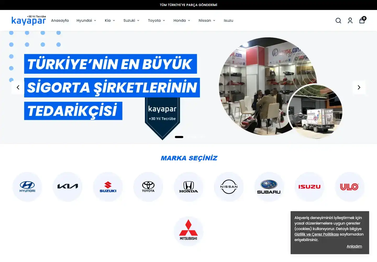377x262 pixels.
Task: Show next slide with right arrow
Action: 359,88
